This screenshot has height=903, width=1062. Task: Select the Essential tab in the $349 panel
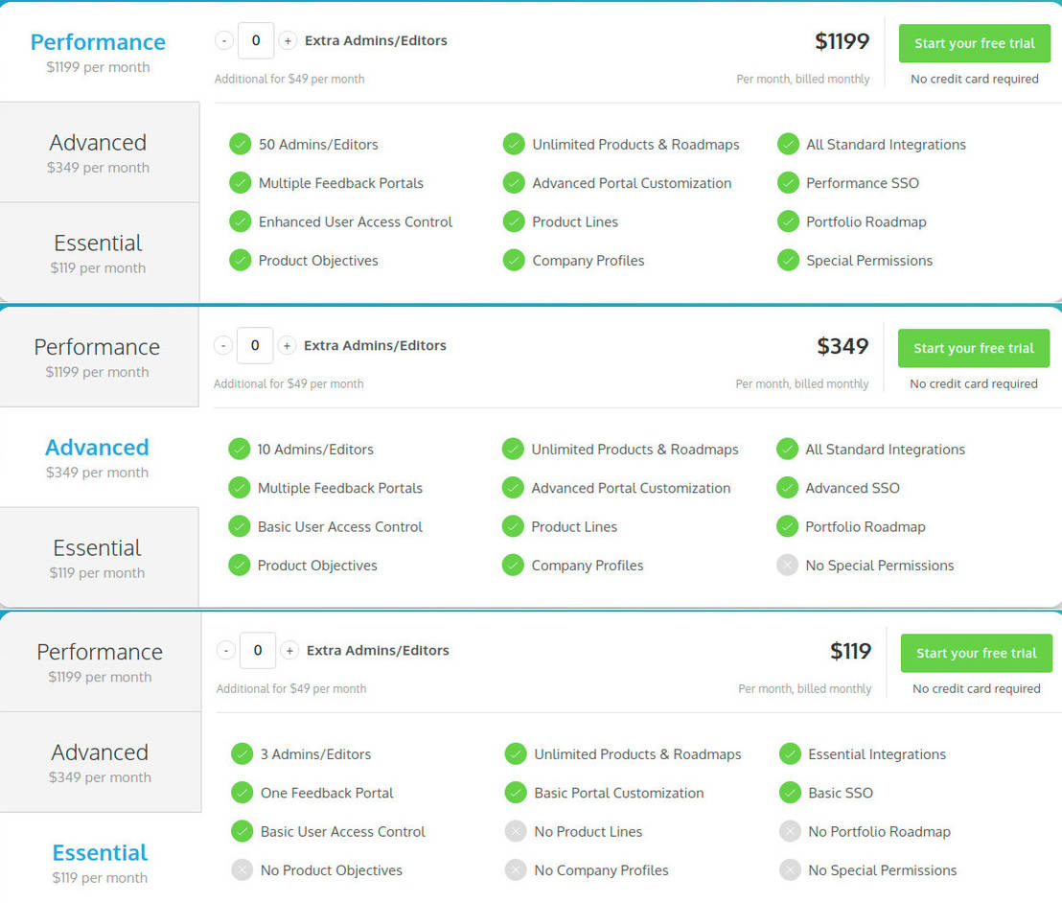click(99, 557)
